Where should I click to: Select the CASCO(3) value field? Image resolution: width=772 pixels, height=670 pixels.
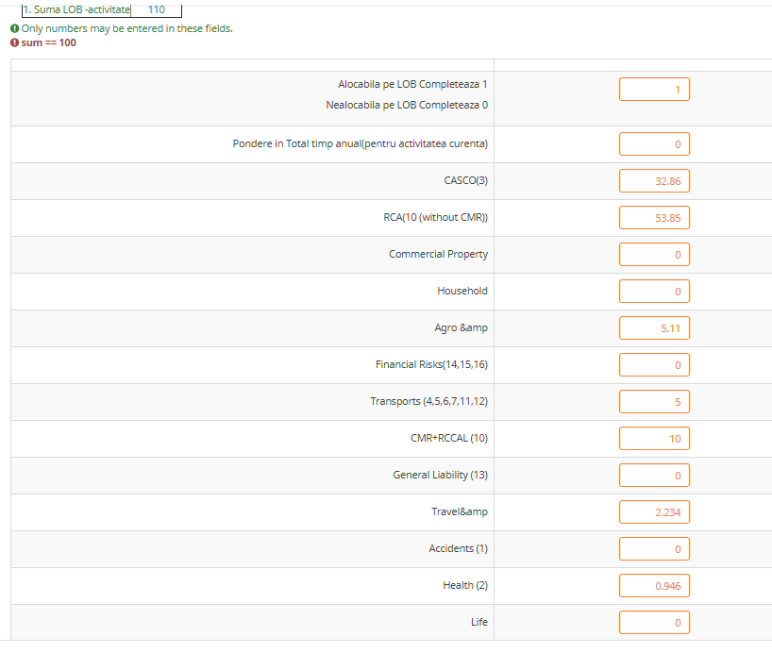point(654,181)
